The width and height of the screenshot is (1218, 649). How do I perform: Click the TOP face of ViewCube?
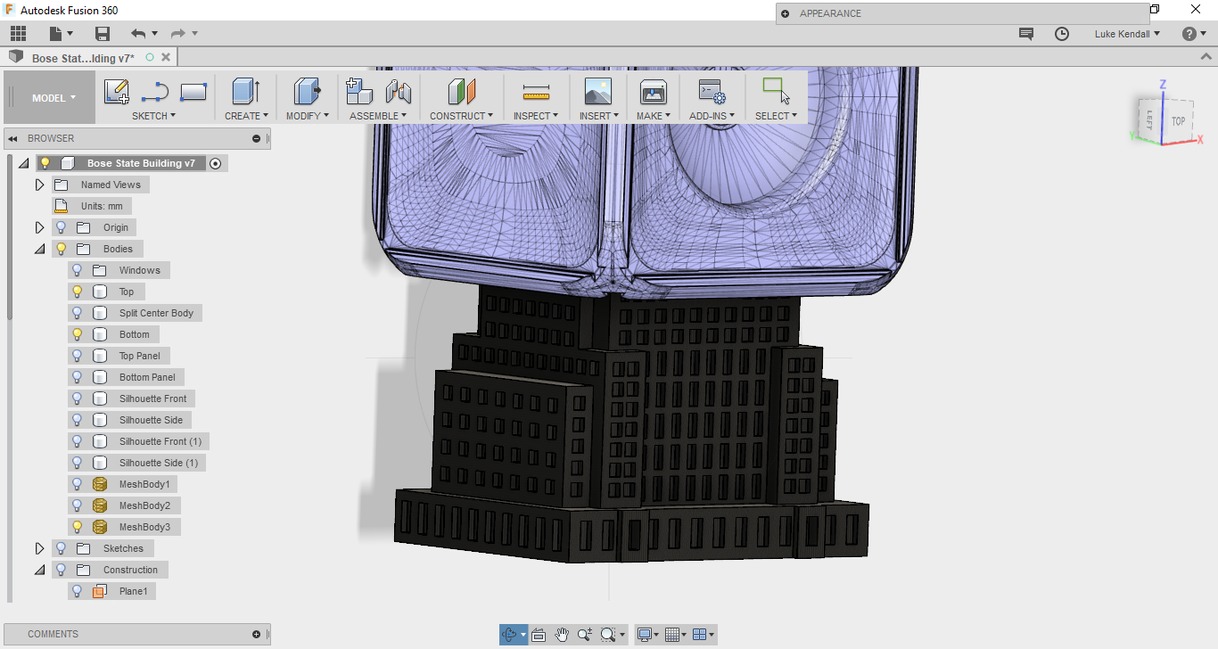point(1178,121)
